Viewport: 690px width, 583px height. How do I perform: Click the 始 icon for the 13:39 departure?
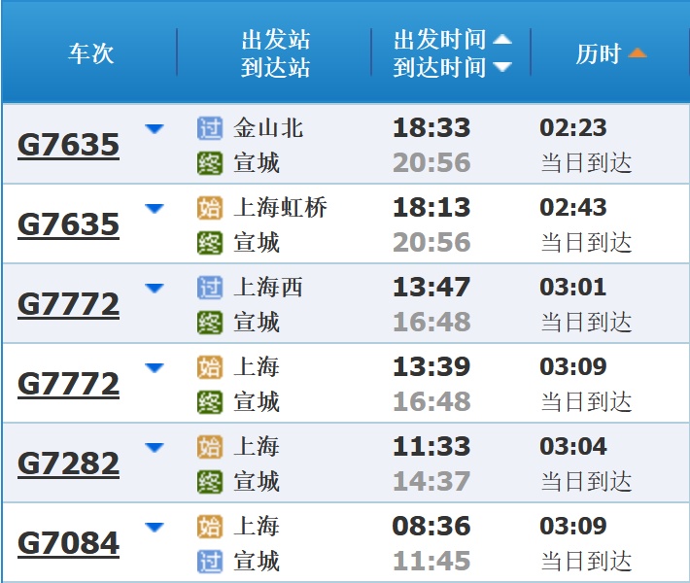click(x=209, y=367)
